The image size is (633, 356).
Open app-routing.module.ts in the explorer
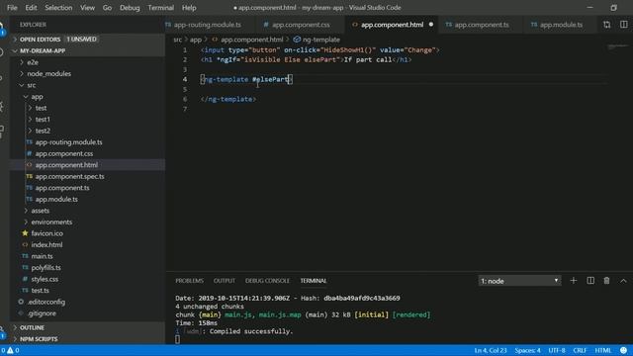click(x=87, y=142)
